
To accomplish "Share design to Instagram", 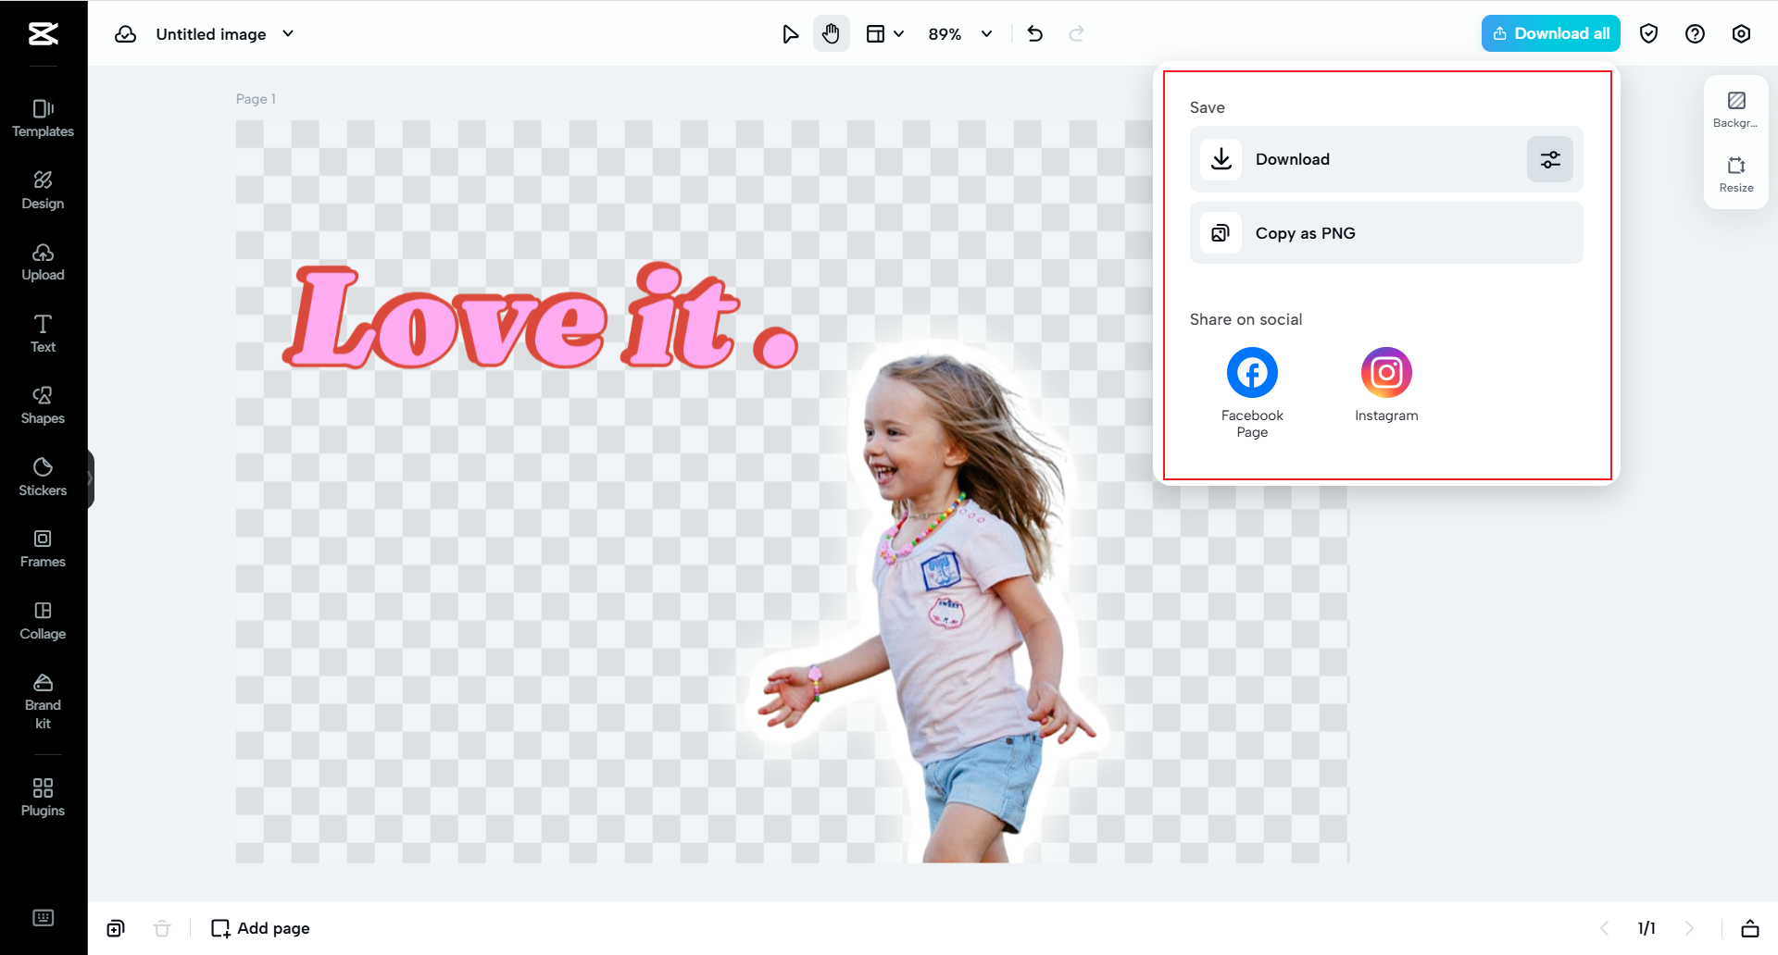I will click(1385, 371).
